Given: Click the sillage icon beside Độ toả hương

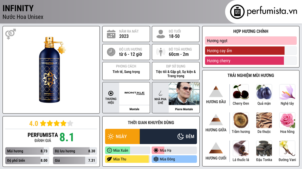Looking at the screenshot, I should 161,52.
